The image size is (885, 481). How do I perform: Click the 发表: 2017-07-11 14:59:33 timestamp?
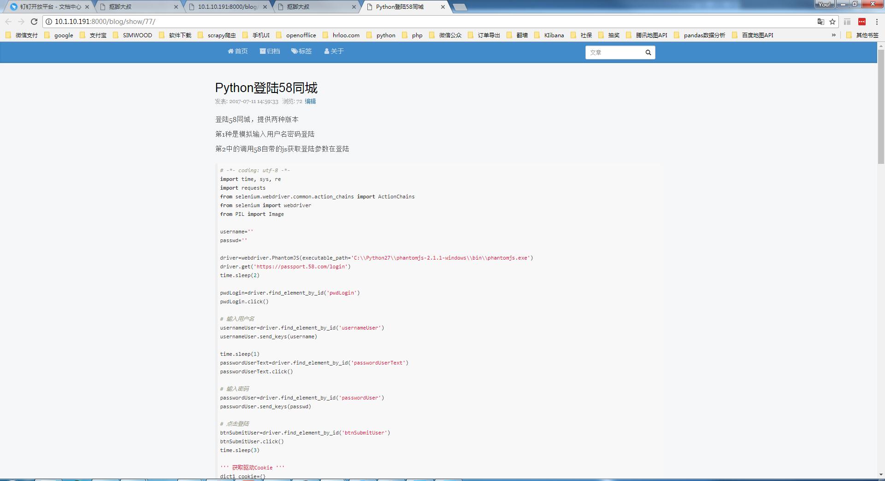tap(247, 101)
